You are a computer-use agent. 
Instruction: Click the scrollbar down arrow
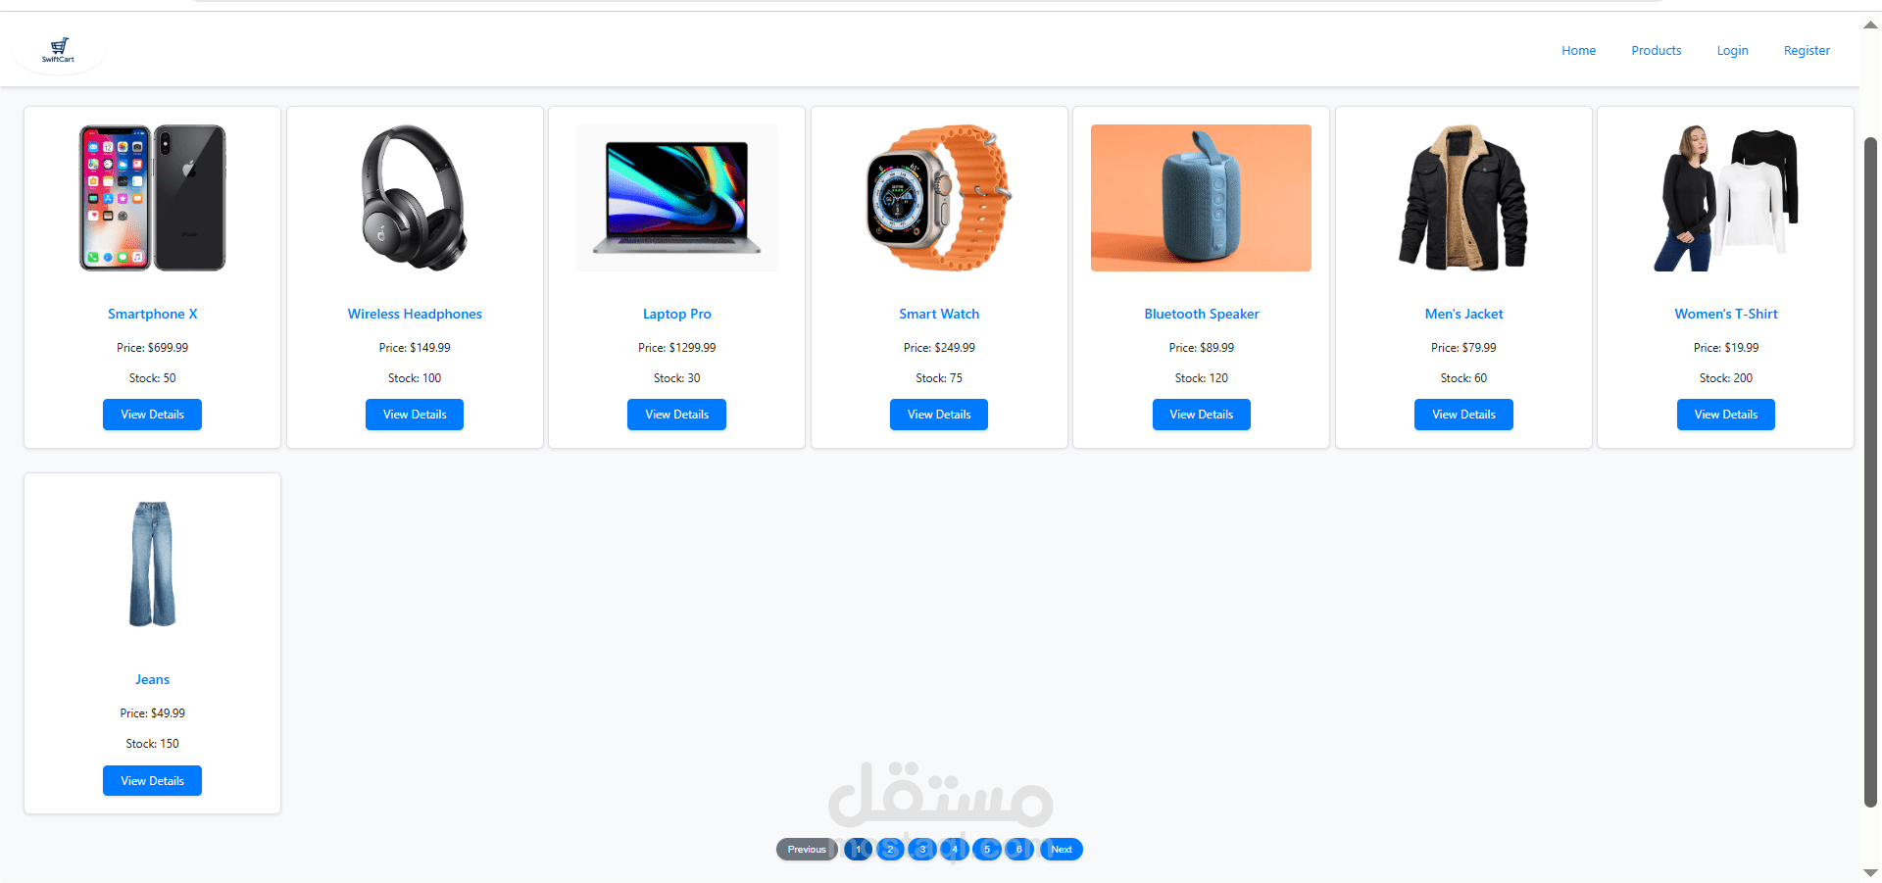tap(1870, 872)
